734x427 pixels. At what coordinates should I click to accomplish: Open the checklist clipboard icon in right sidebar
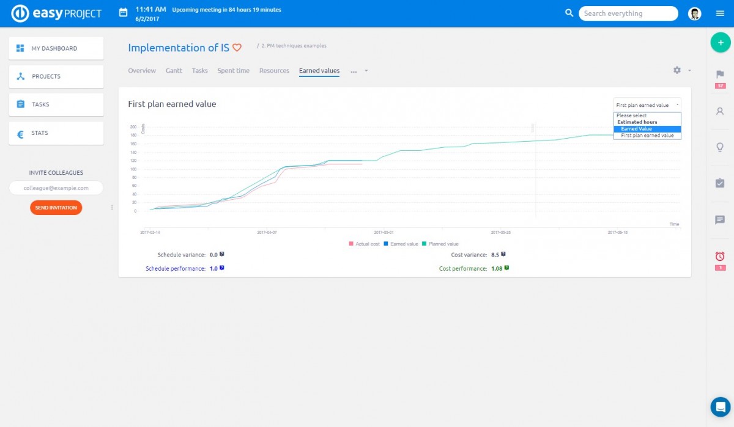(x=720, y=183)
